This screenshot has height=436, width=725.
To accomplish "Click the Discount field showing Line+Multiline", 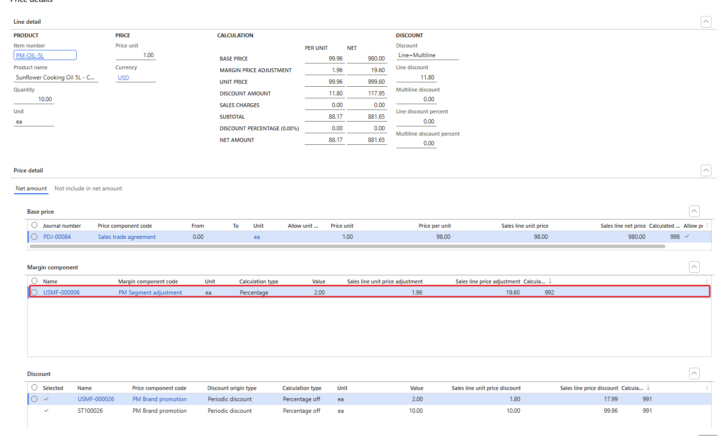I will pyautogui.click(x=427, y=55).
